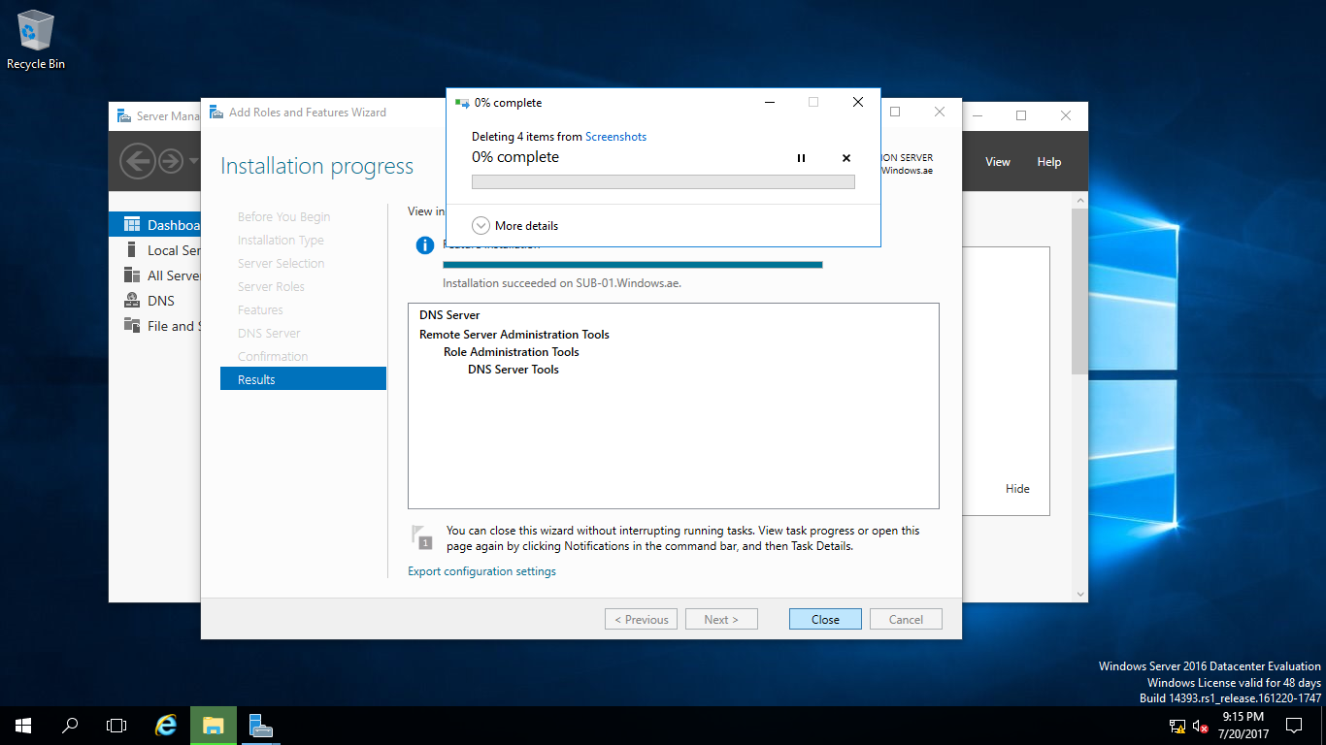
Task: Open the View menu in Server Manager
Action: (998, 162)
